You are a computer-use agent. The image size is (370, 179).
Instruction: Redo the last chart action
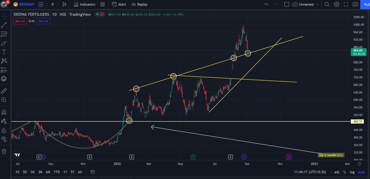(x=276, y=4)
